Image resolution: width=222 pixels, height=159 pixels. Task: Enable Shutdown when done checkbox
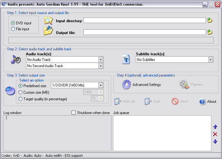click(x=73, y=113)
